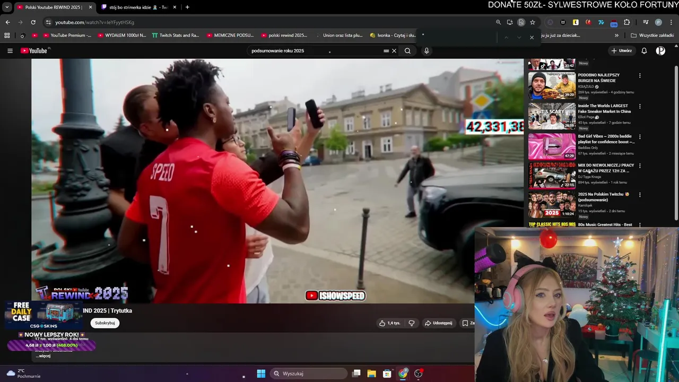Jump to next find result arrow
679x382 pixels.
pos(519,37)
